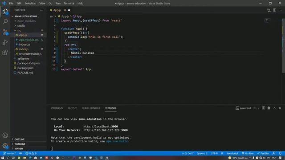Screen dimensions: 285x160
Task: Split the terminal panel
Action: pos(263,108)
